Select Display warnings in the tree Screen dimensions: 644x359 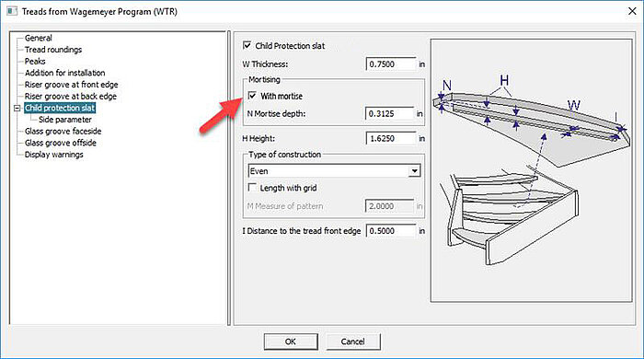[x=53, y=155]
